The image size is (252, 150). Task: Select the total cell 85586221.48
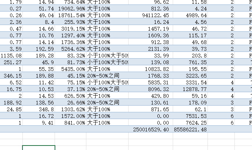click(x=190, y=129)
